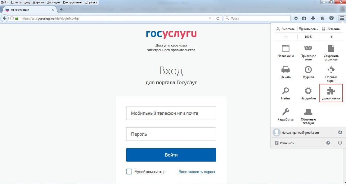
Task: Open Новое окно from the menu panel
Action: pyautogui.click(x=285, y=51)
